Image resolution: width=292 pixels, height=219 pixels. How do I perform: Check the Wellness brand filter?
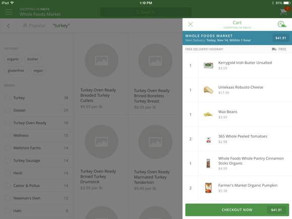coord(8,135)
